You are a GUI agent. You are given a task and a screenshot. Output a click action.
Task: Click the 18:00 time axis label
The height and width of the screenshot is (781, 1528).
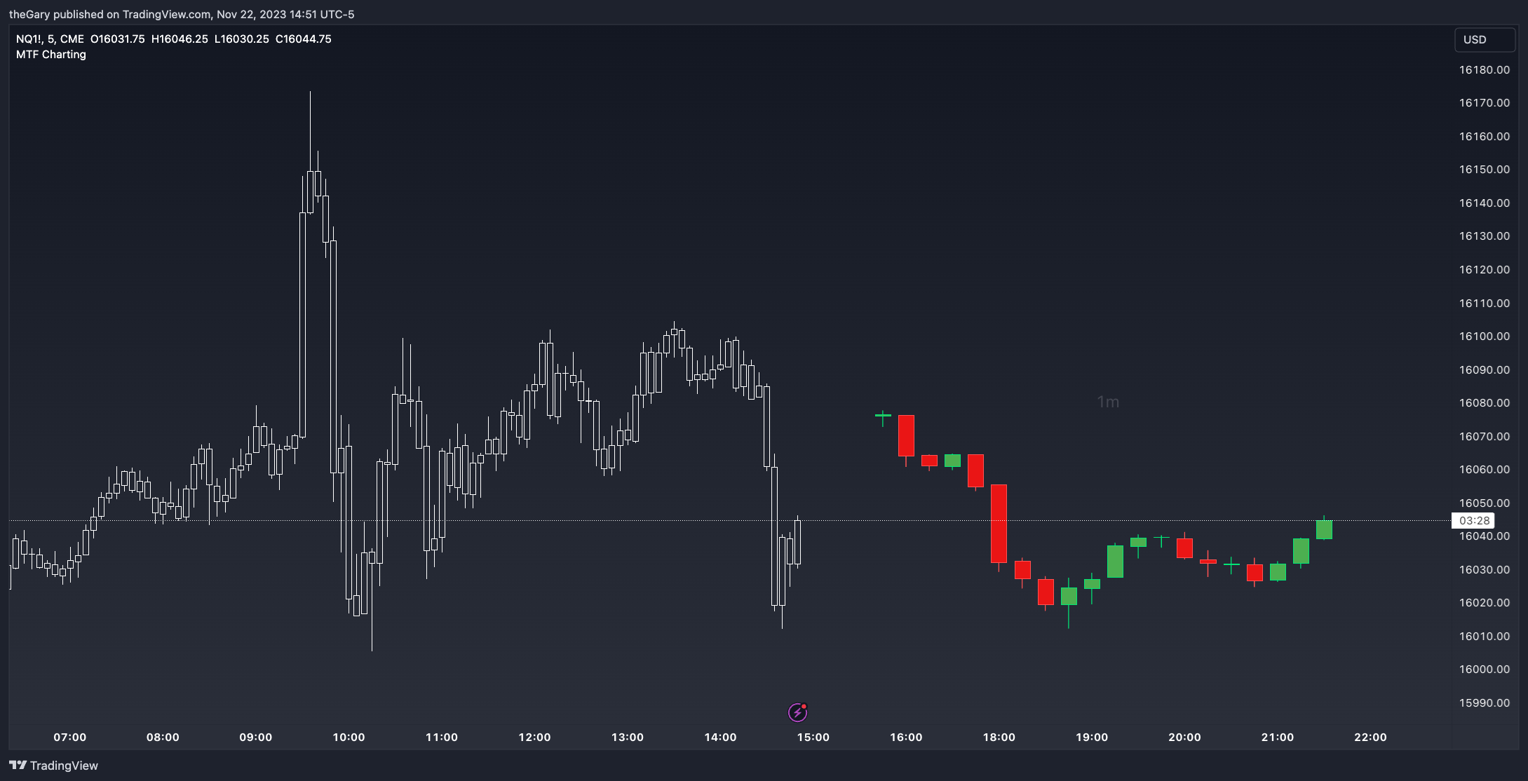pyautogui.click(x=999, y=738)
